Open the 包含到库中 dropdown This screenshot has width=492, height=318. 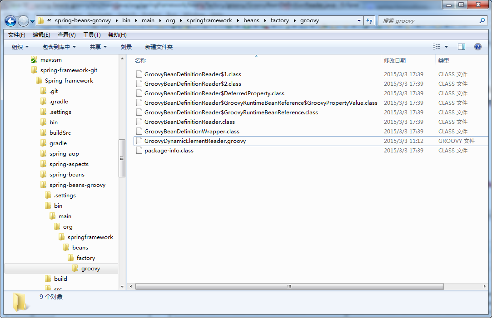point(60,47)
